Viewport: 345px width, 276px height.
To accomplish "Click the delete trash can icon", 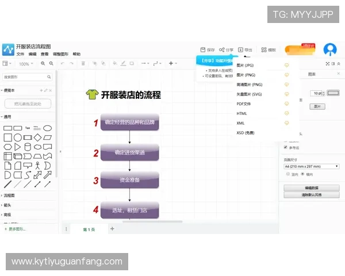I will coord(83,64).
